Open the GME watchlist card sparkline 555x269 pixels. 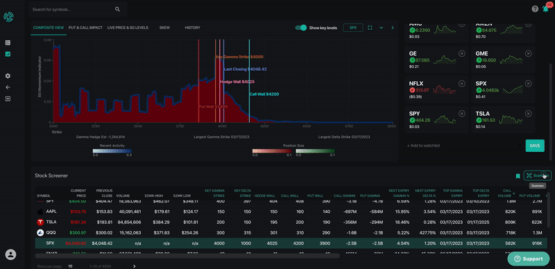pos(512,60)
